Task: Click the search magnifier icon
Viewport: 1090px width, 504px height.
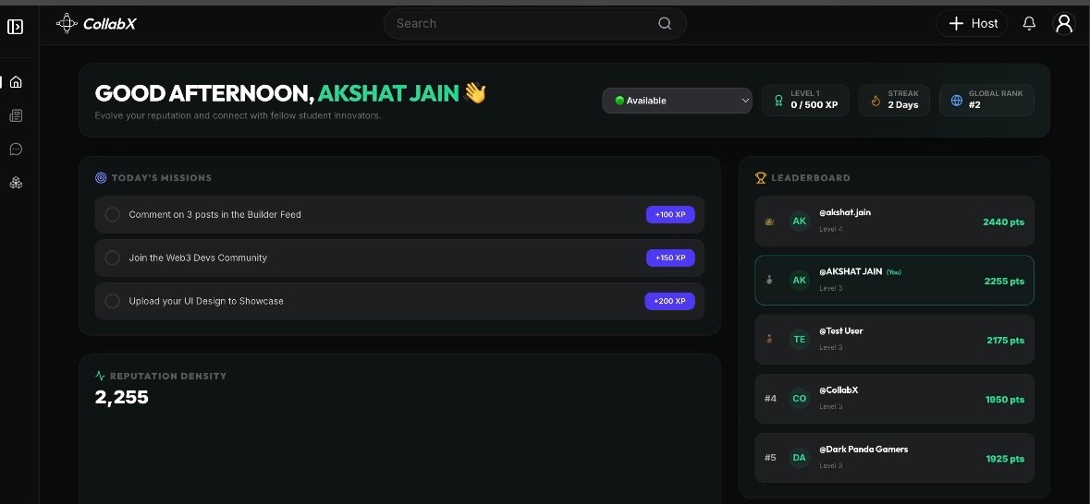Action: pos(665,24)
